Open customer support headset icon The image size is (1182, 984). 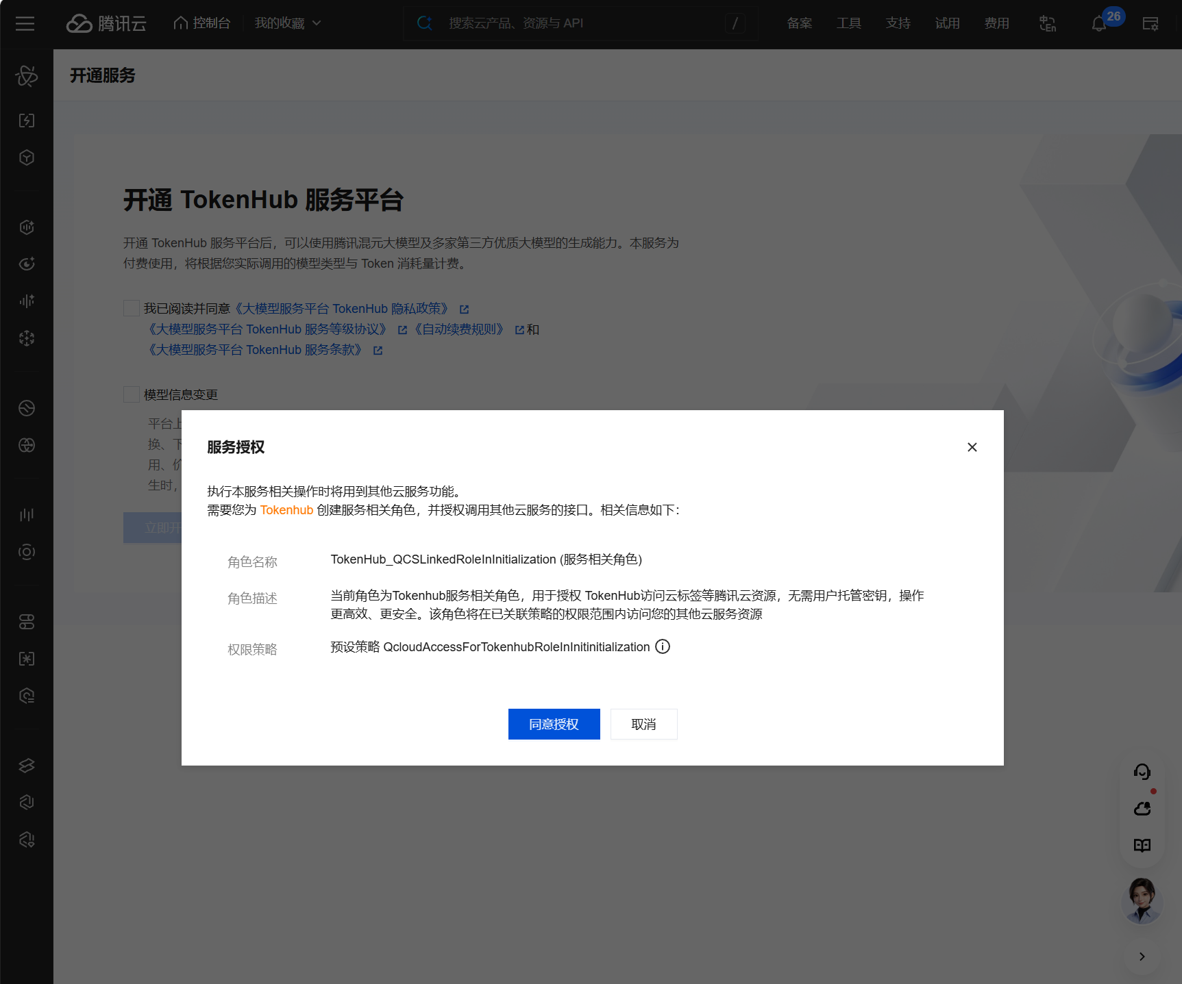(x=1142, y=772)
